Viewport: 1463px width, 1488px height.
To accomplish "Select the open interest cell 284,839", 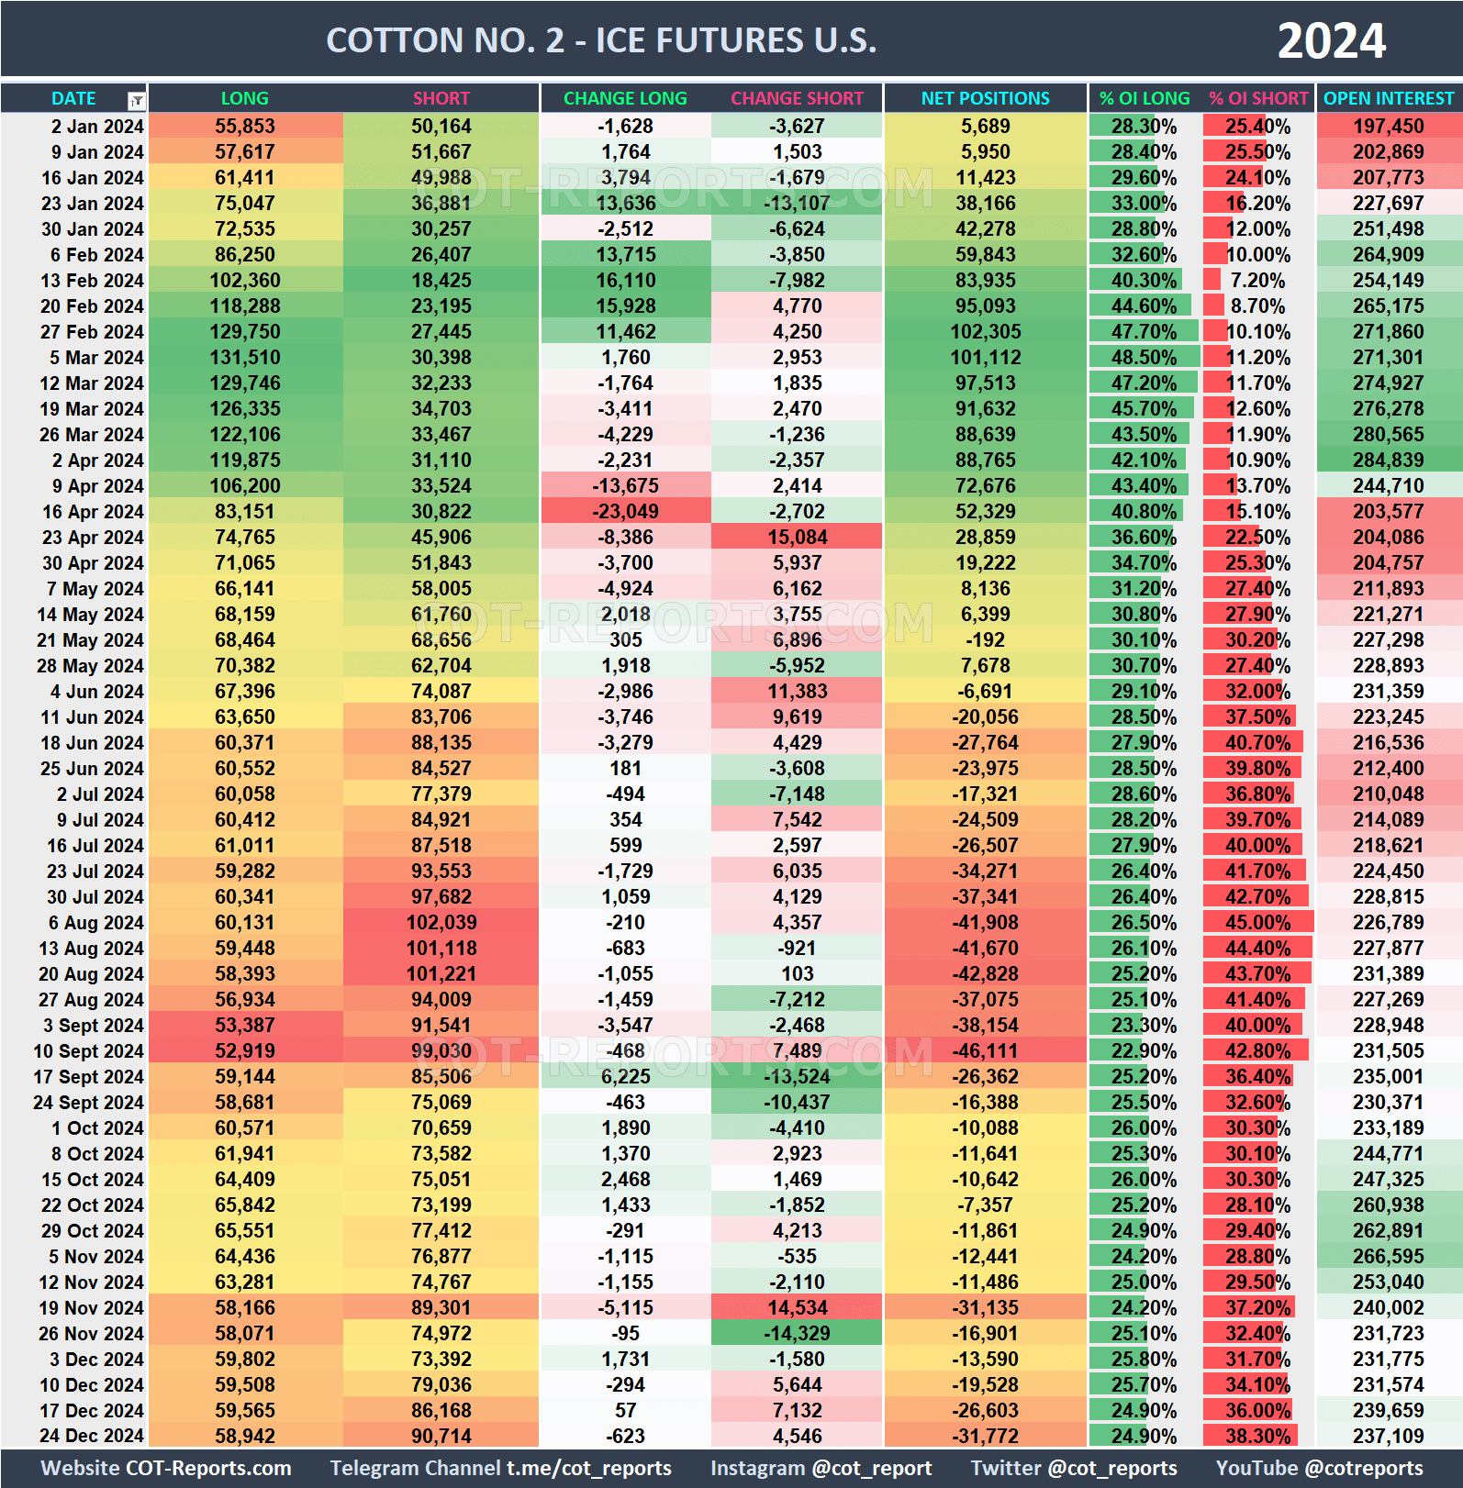I will [x=1388, y=461].
